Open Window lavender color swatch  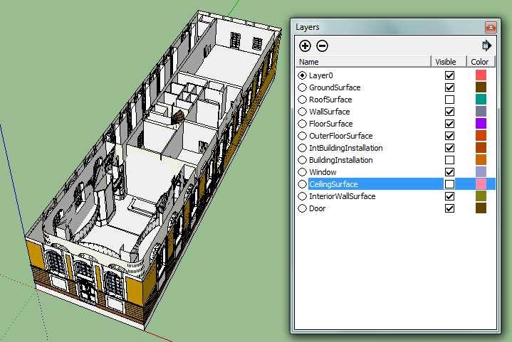pos(481,172)
